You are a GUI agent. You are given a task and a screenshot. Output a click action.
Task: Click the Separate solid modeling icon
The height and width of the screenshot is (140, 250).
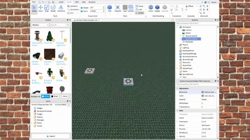(165, 7)
